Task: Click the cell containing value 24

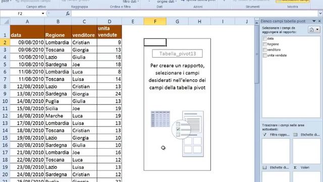Action: coord(110,94)
